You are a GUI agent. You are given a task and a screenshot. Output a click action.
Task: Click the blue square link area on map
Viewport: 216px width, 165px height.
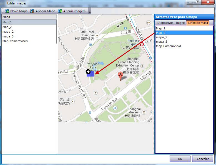coord(91,74)
